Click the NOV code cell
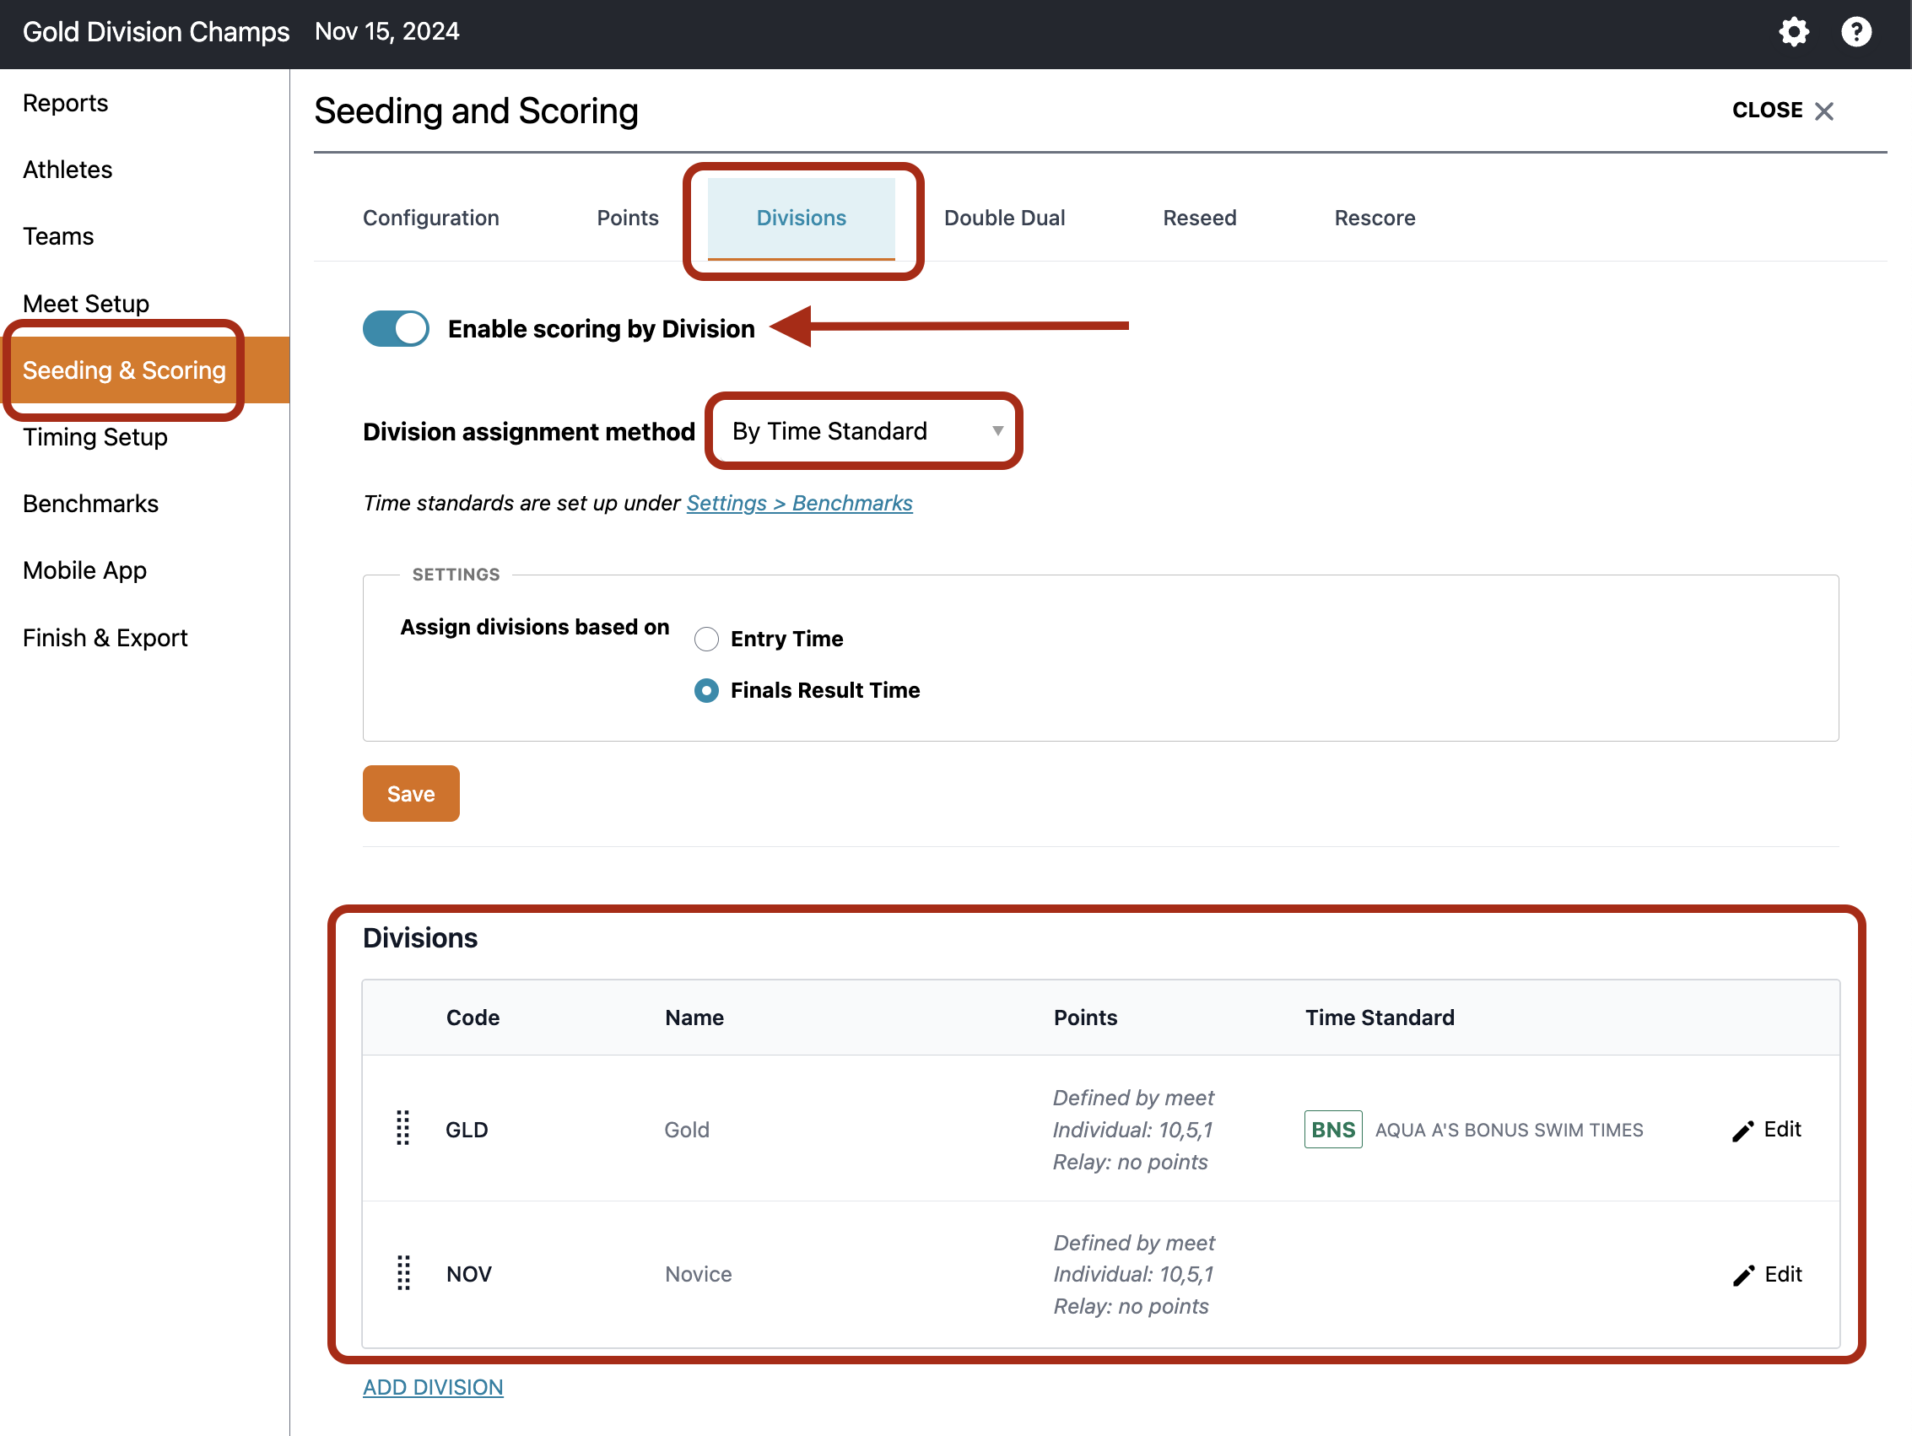Viewport: 1912px width, 1436px height. tap(468, 1273)
